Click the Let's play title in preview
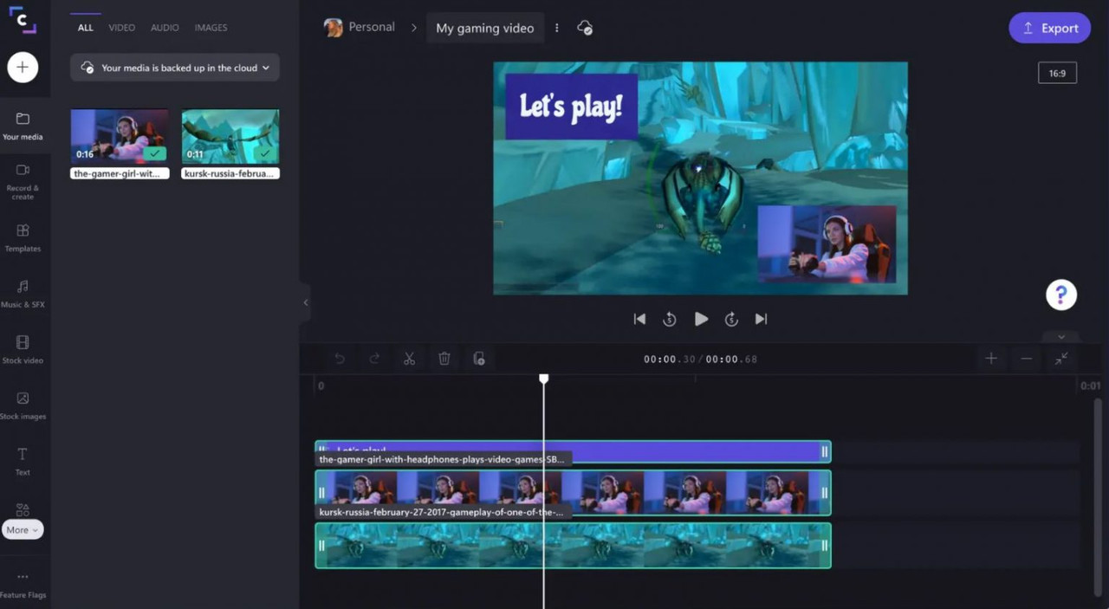 (x=571, y=107)
